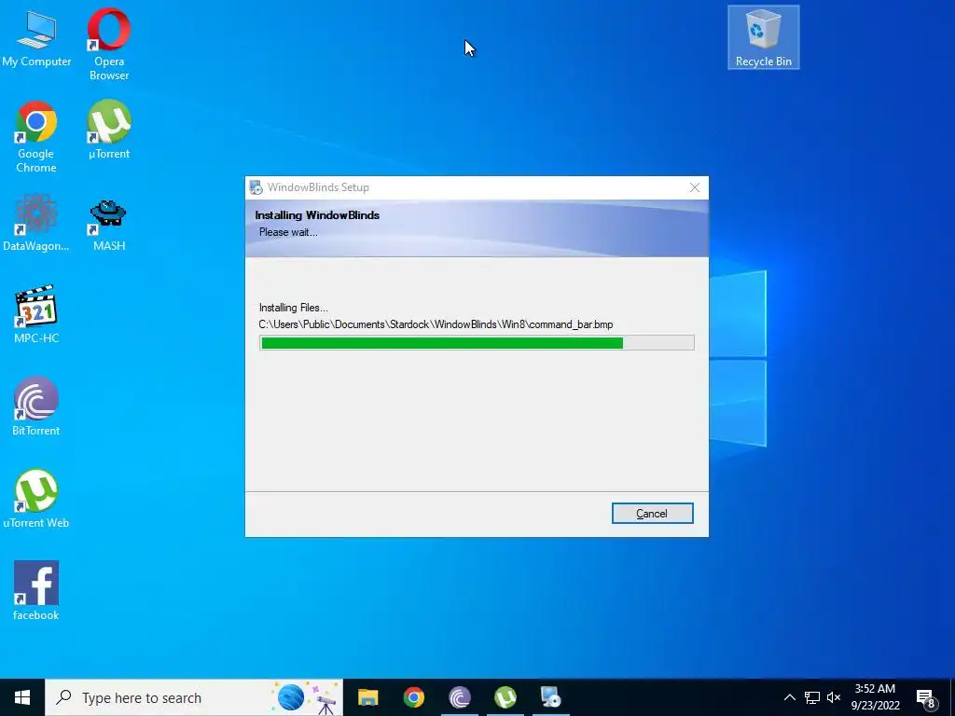Switch to the setup installer taskbar icon
Viewport: 955px width, 716px height.
[x=550, y=697]
